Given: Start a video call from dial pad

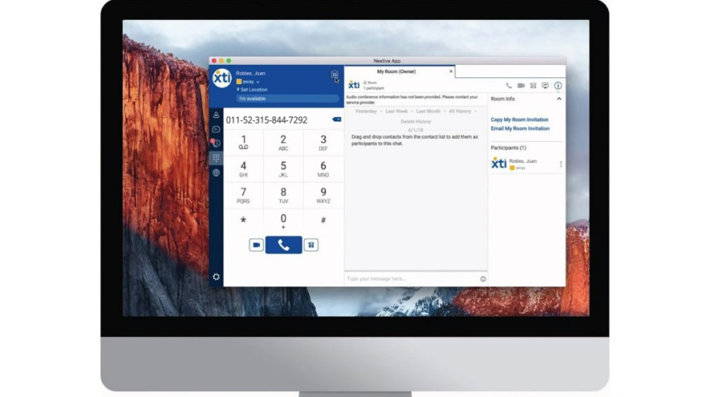Looking at the screenshot, I should click(x=257, y=245).
